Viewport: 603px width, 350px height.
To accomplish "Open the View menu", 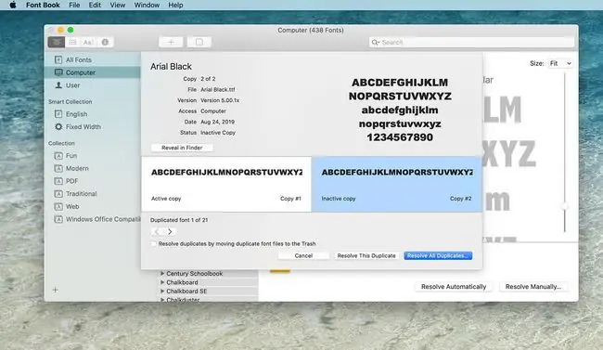I will point(117,5).
